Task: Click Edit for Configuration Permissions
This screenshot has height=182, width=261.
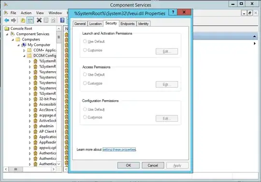Action: coord(167,118)
